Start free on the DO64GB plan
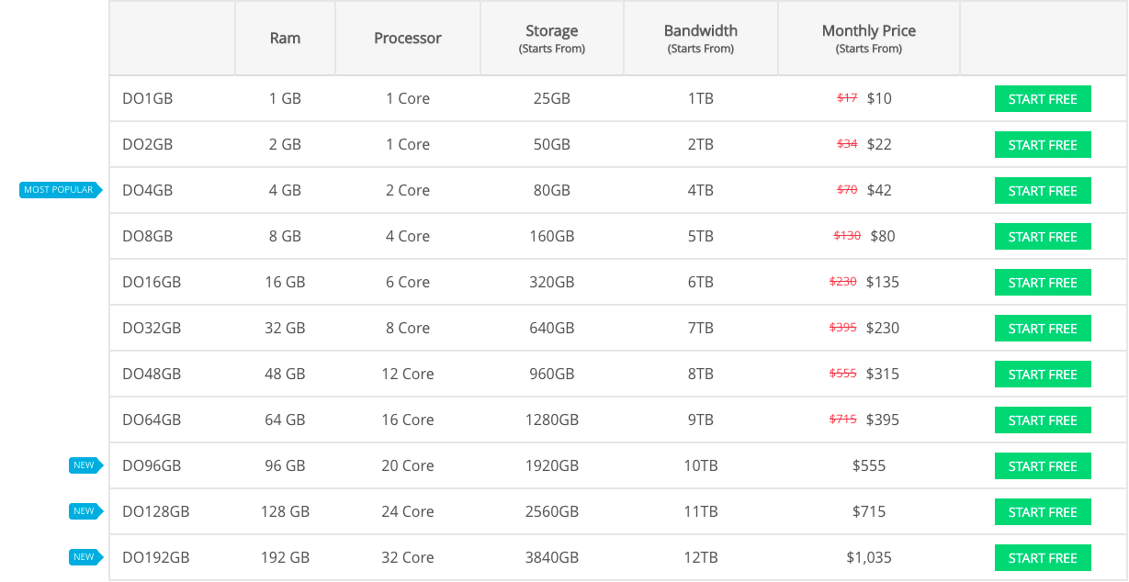 (x=1043, y=420)
